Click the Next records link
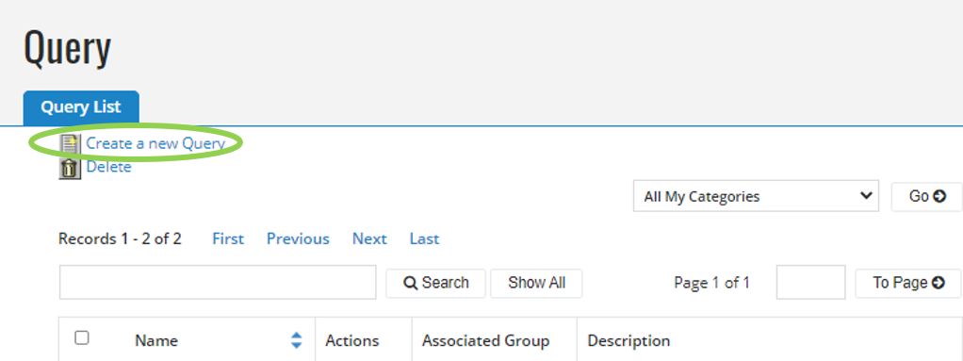 click(369, 238)
